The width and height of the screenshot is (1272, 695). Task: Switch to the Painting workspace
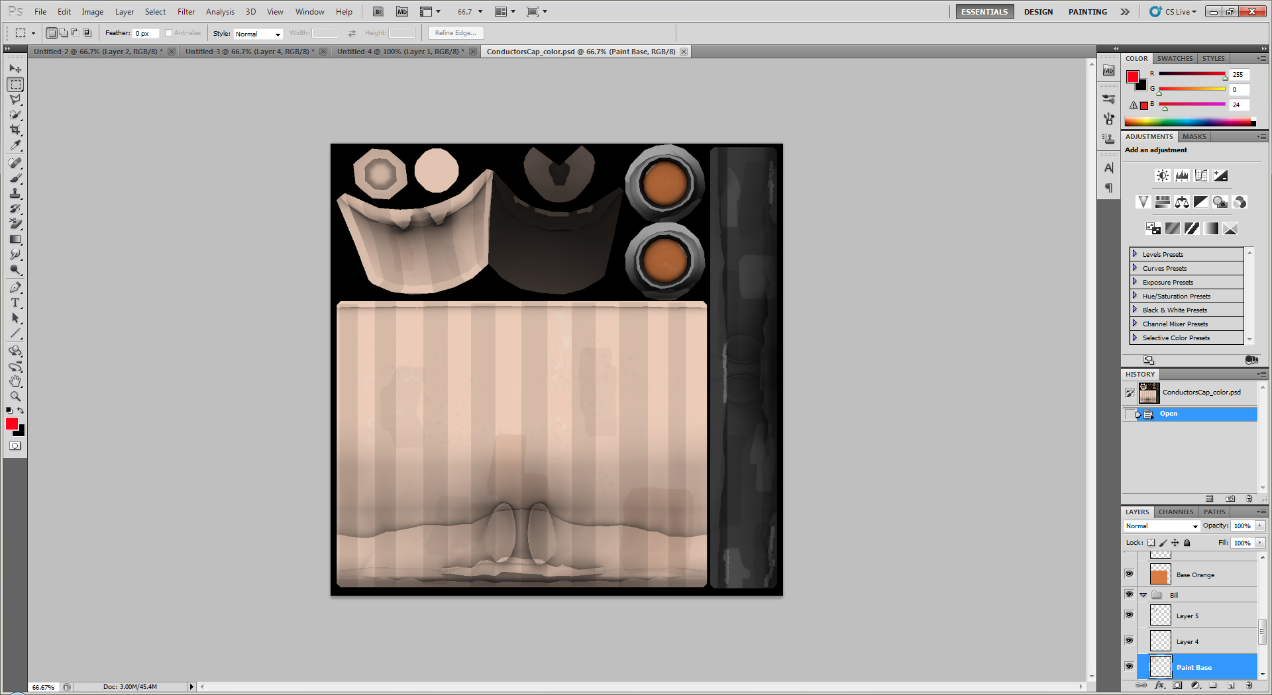click(1087, 12)
